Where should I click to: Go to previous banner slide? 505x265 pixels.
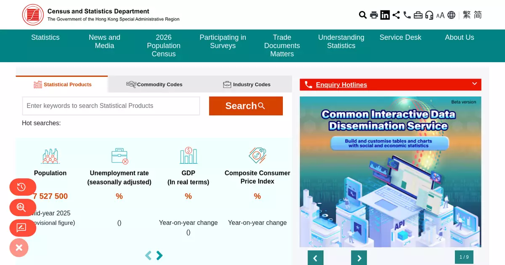click(315, 258)
